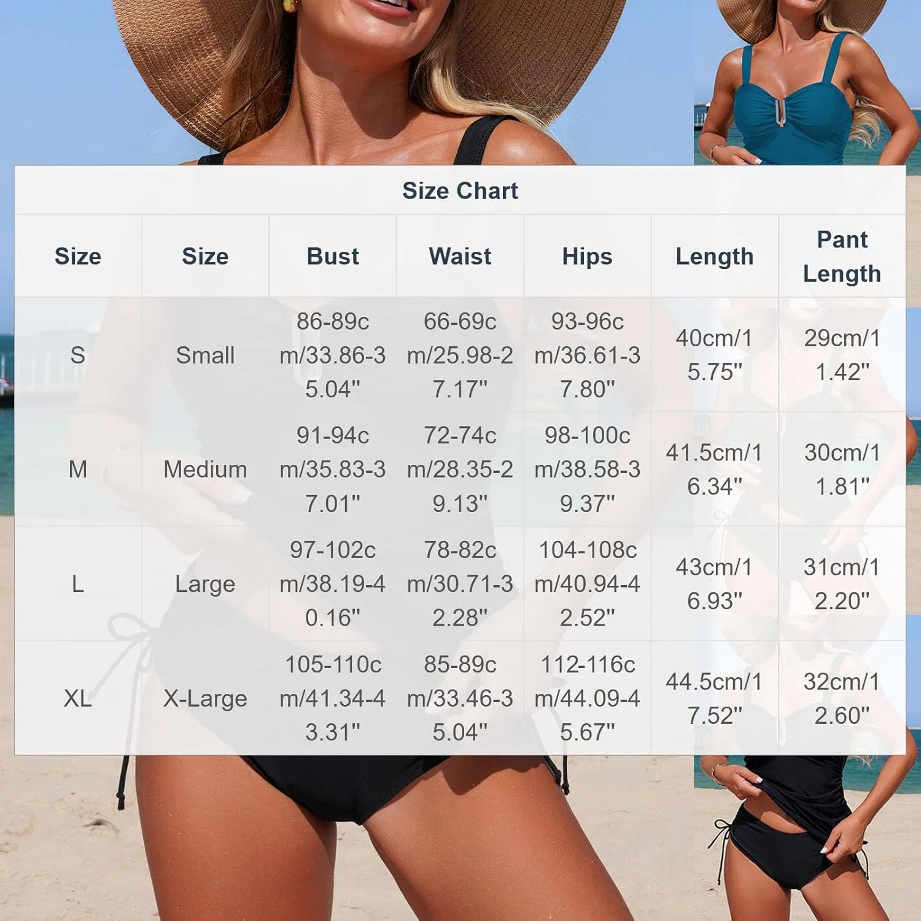Click length value "40cm/15.75""
Image resolution: width=921 pixels, height=921 pixels.
tap(715, 355)
